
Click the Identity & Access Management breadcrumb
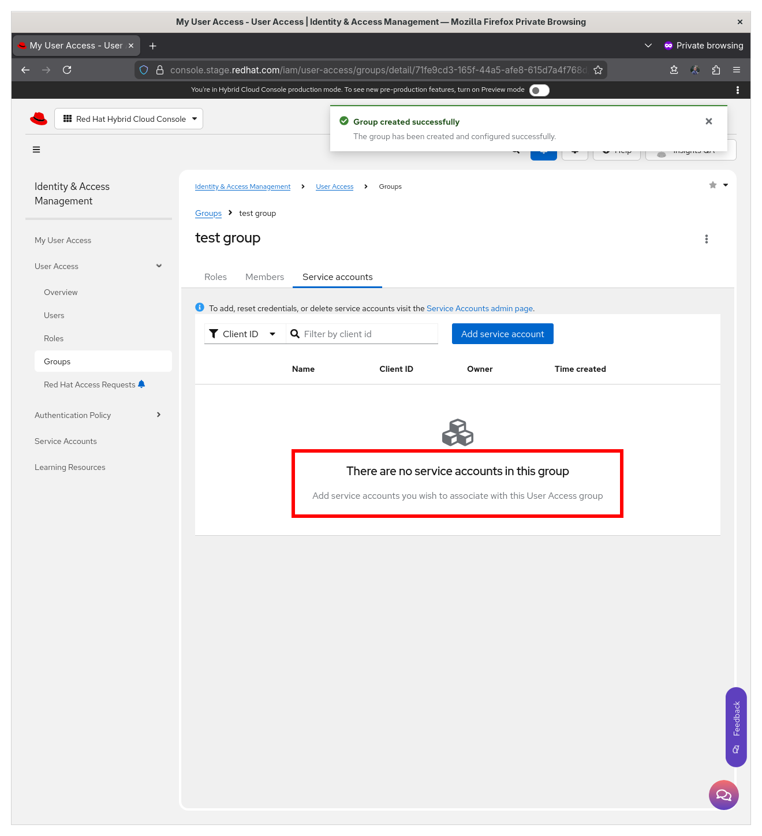(242, 186)
